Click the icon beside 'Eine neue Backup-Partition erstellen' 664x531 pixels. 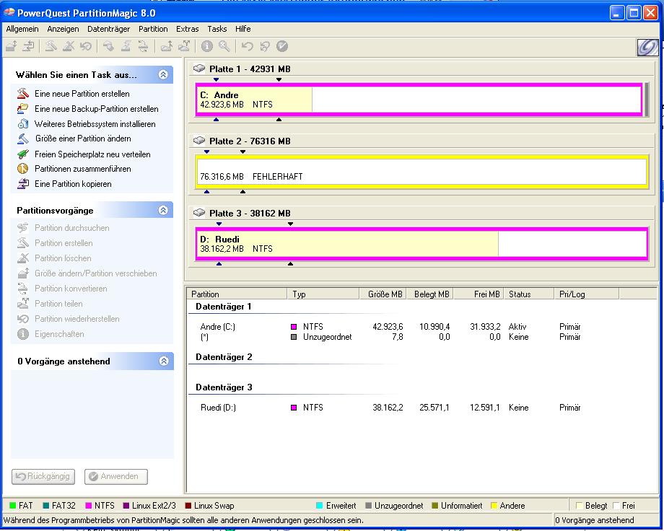click(23, 108)
